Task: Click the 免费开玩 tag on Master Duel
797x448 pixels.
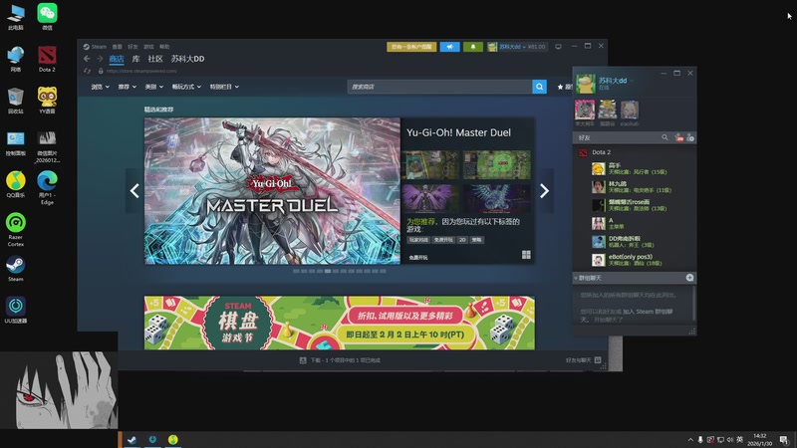Action: pyautogui.click(x=443, y=240)
